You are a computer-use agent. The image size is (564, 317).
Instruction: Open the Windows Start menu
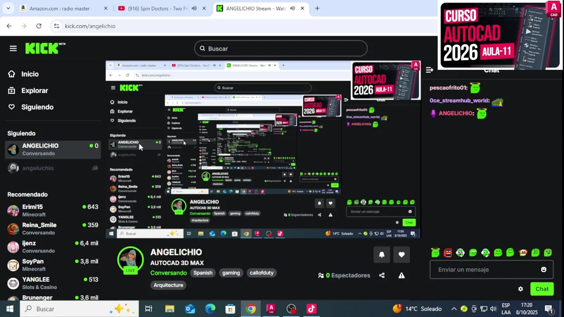pos(10,309)
